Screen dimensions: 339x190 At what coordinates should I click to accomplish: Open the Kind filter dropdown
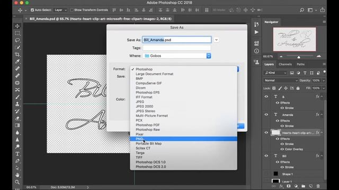(x=275, y=73)
